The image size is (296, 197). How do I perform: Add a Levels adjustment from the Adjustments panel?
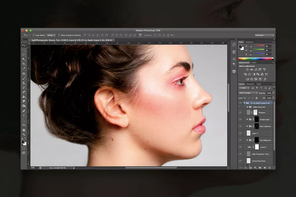pos(251,69)
